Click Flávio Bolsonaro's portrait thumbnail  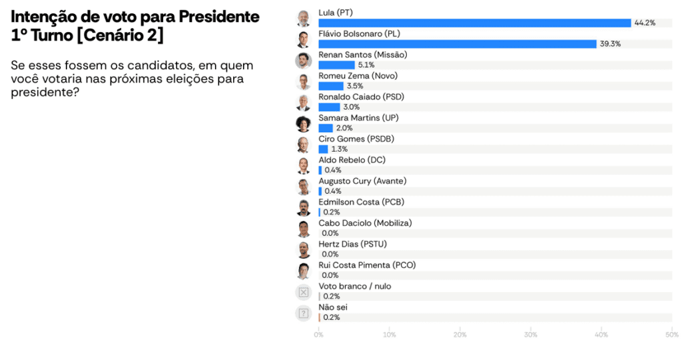tap(304, 39)
